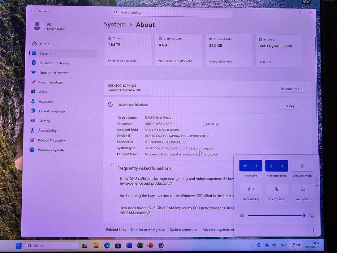Mute with the speaker icon by the slider
The image size is (337, 253).
point(242,215)
